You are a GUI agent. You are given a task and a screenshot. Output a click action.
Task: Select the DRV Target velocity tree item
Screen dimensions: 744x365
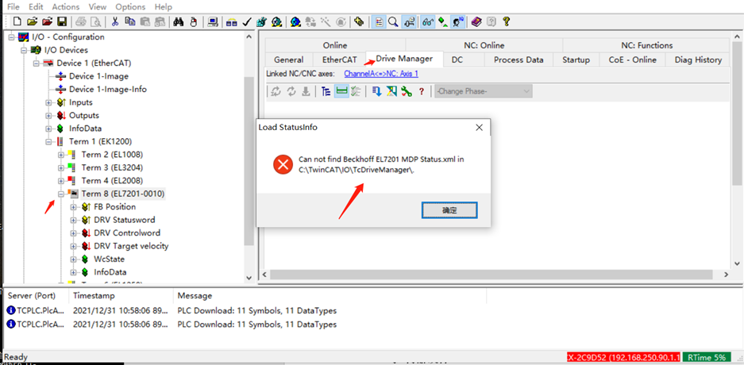coord(131,246)
